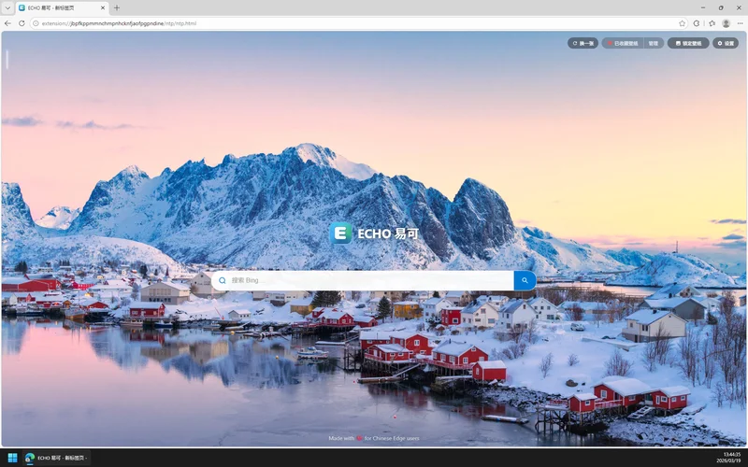Click the browser back arrow

(8, 23)
